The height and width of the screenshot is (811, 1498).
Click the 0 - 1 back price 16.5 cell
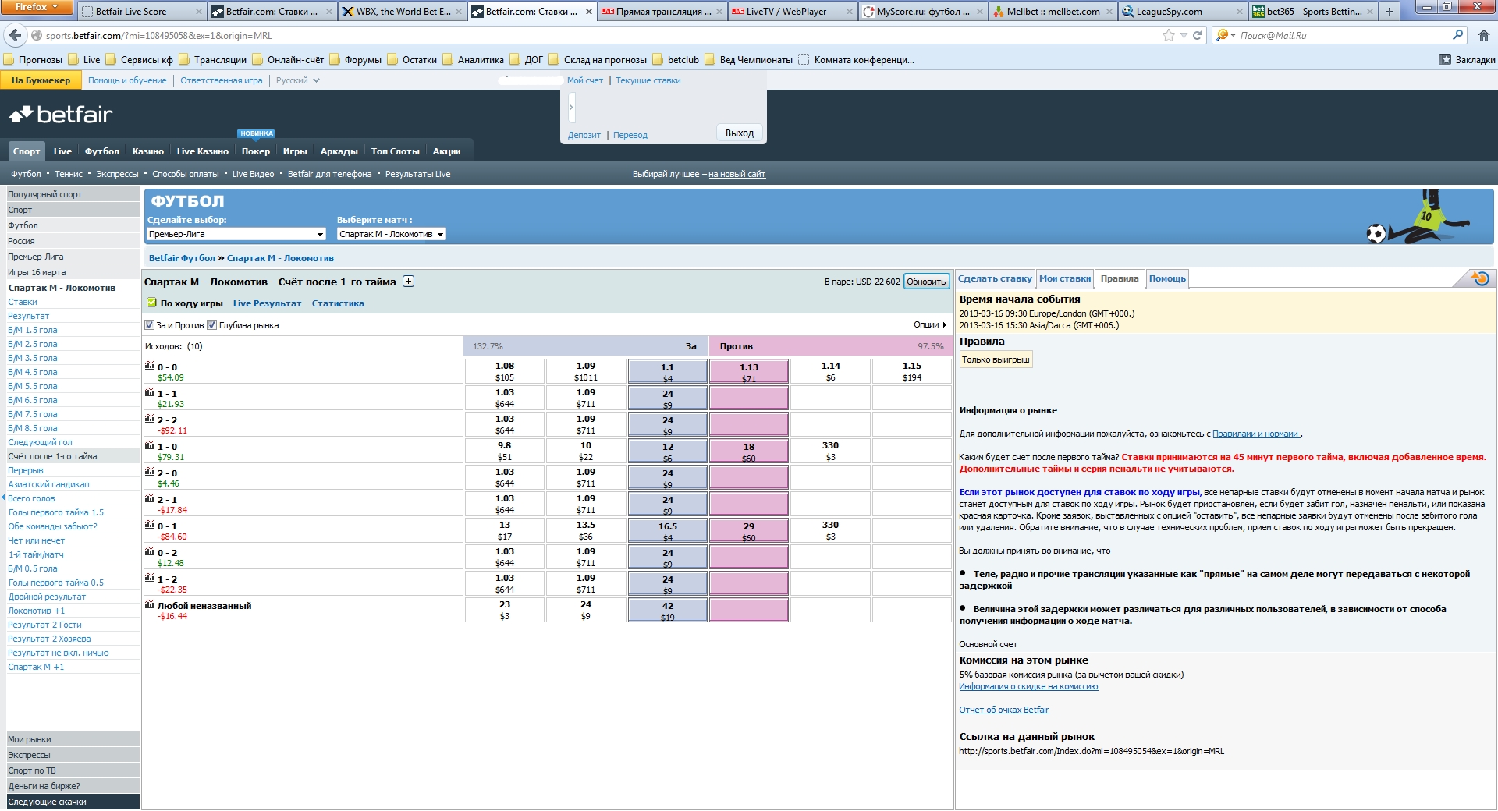[x=668, y=530]
